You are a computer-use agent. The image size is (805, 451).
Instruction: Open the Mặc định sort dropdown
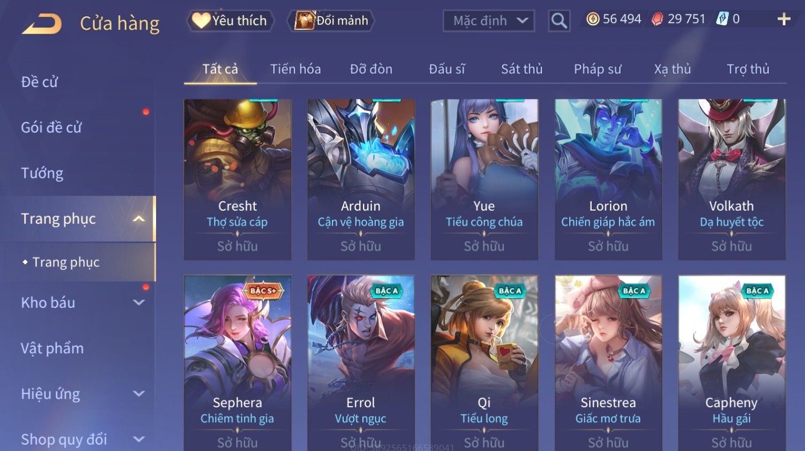pos(489,21)
